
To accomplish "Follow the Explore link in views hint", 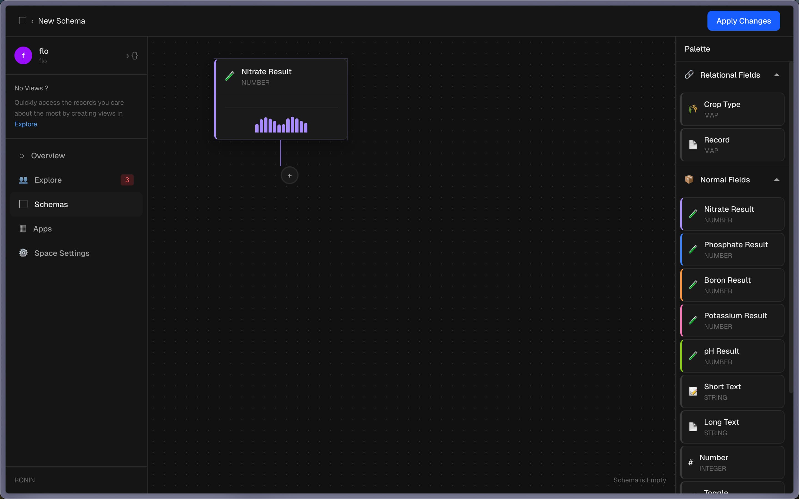I will [26, 124].
